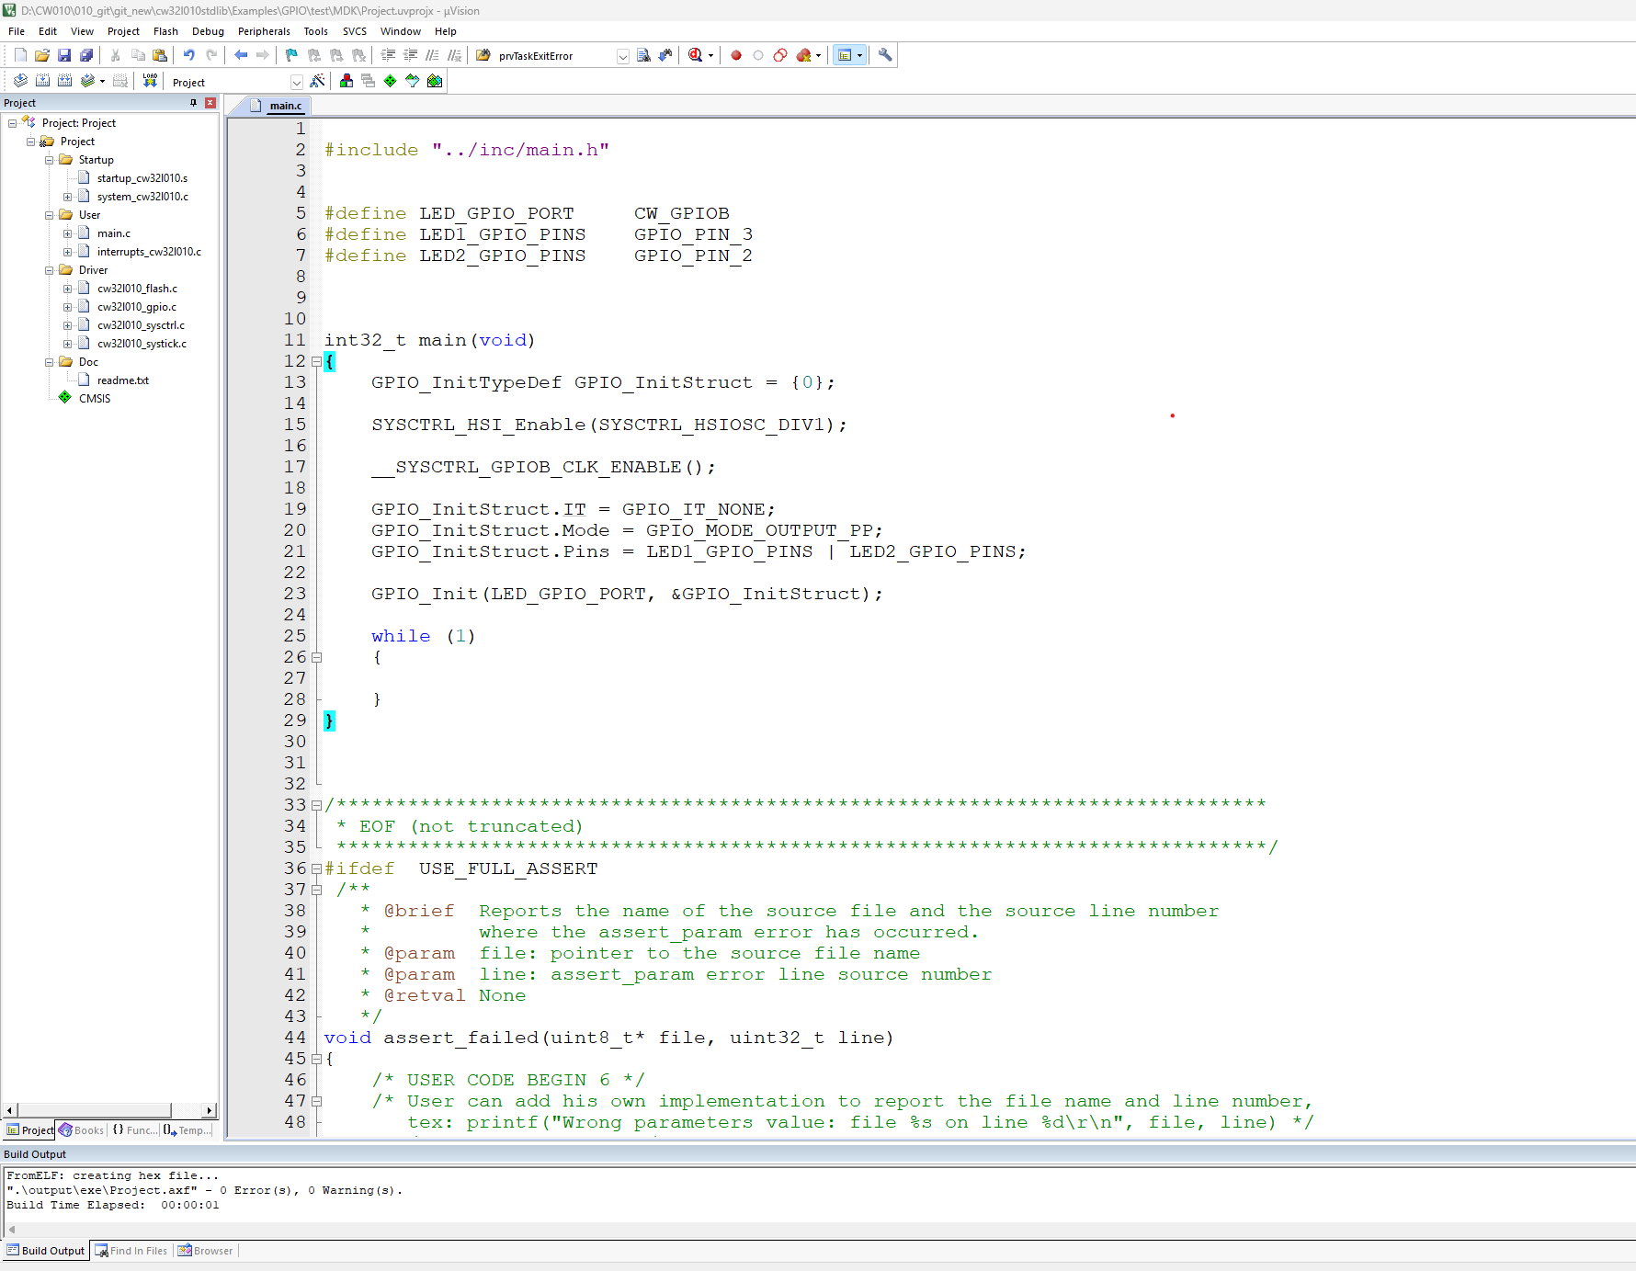Indent the selected lines icon
The image size is (1636, 1271).
point(388,55)
